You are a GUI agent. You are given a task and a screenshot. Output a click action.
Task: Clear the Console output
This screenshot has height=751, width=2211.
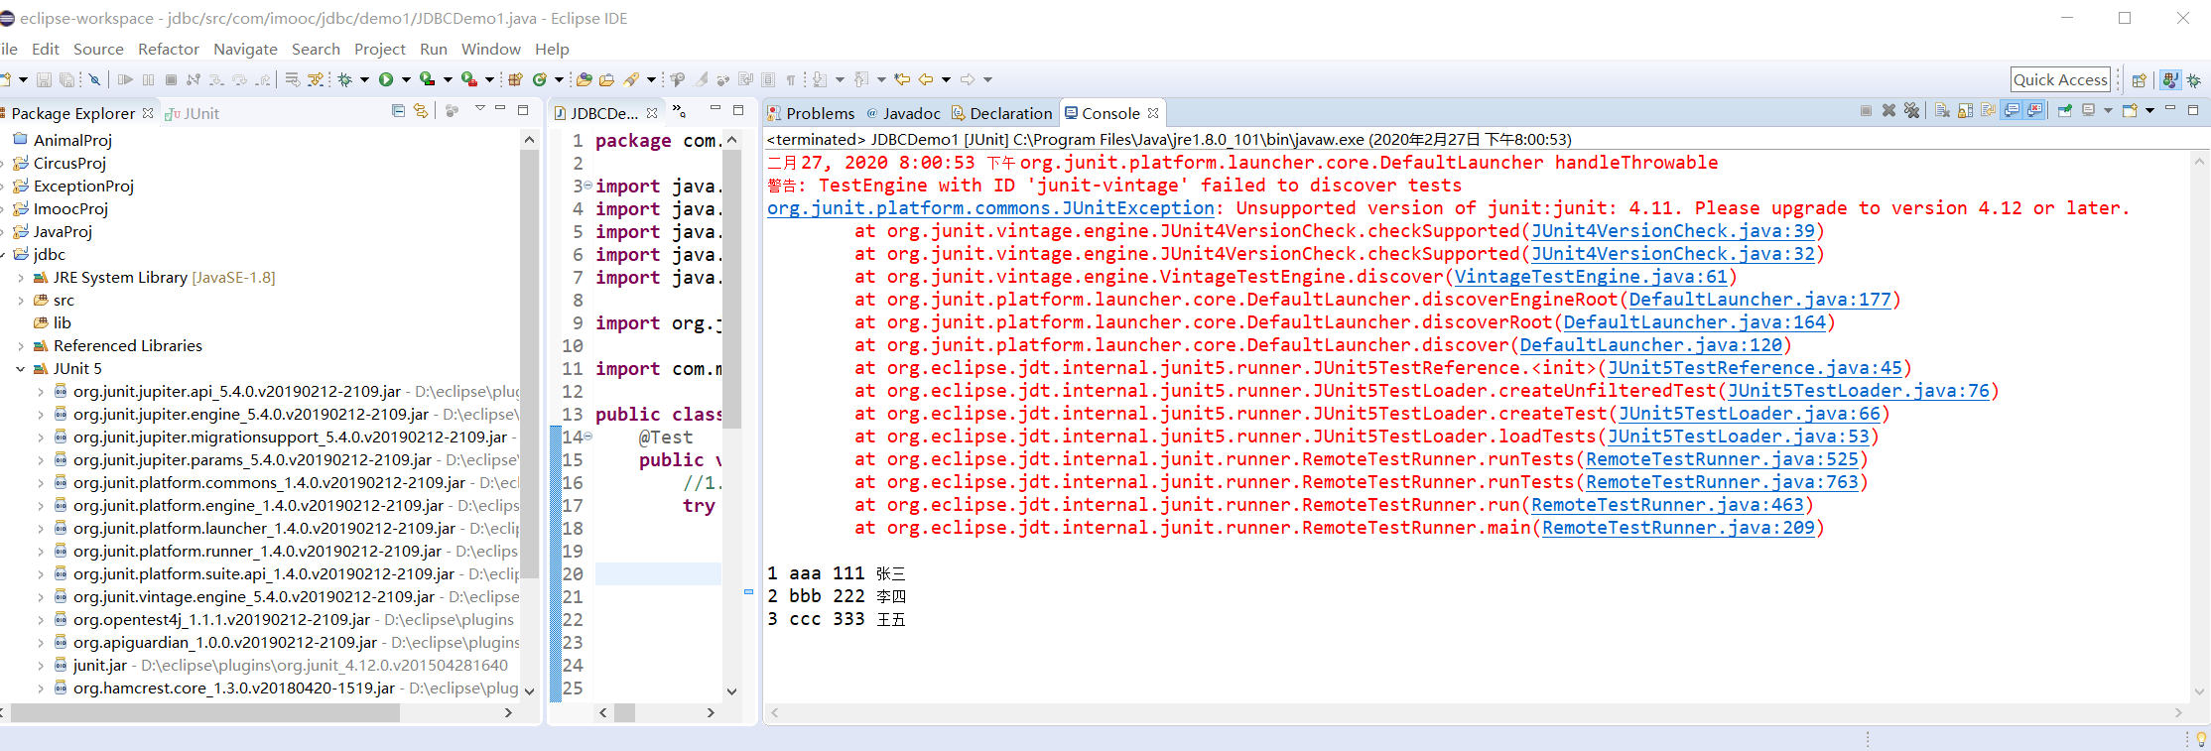(x=1942, y=110)
